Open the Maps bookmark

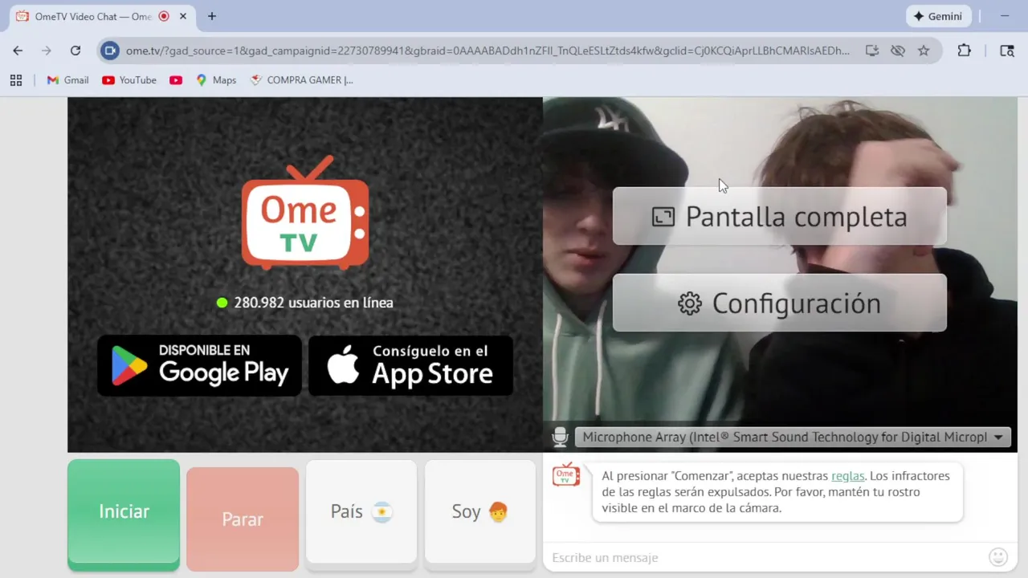(x=216, y=80)
